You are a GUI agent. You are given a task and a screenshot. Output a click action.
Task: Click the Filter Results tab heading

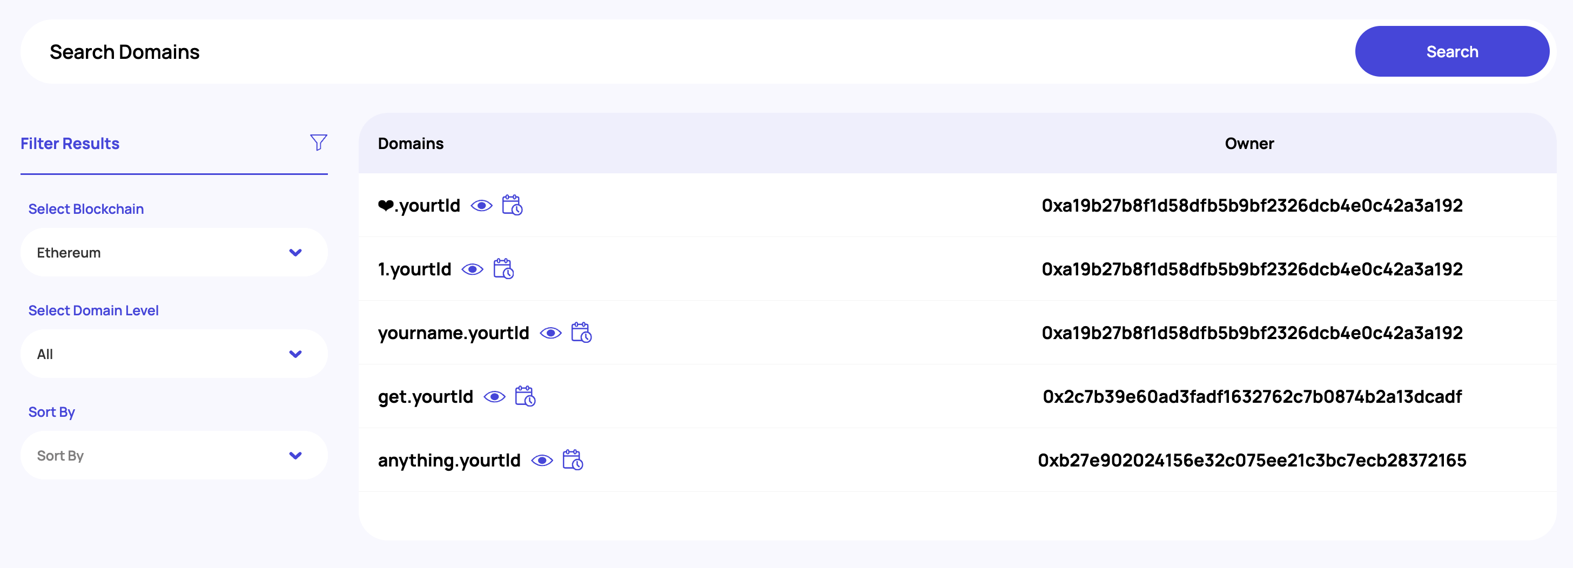(70, 144)
